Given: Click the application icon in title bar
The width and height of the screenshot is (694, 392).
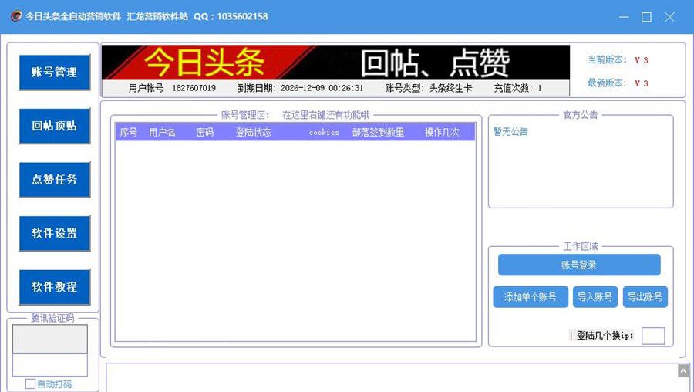Looking at the screenshot, I should (x=16, y=16).
